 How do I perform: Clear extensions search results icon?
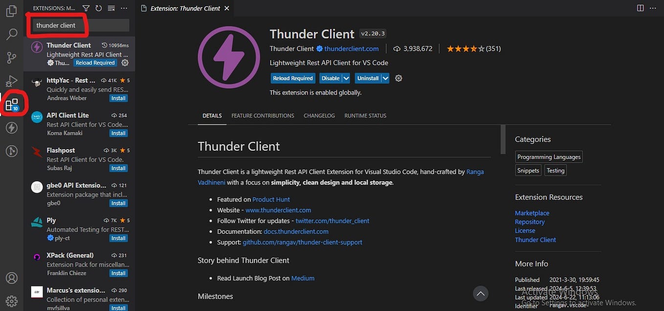[111, 8]
